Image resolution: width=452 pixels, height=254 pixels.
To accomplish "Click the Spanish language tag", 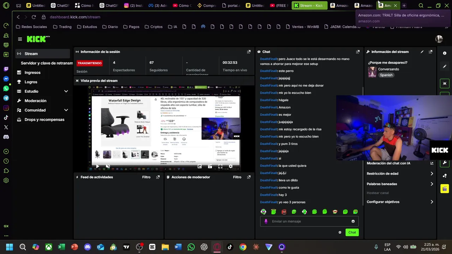I will [386, 75].
